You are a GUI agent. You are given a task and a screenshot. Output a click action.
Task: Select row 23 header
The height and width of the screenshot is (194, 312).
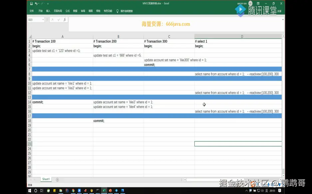pyautogui.click(x=29, y=144)
